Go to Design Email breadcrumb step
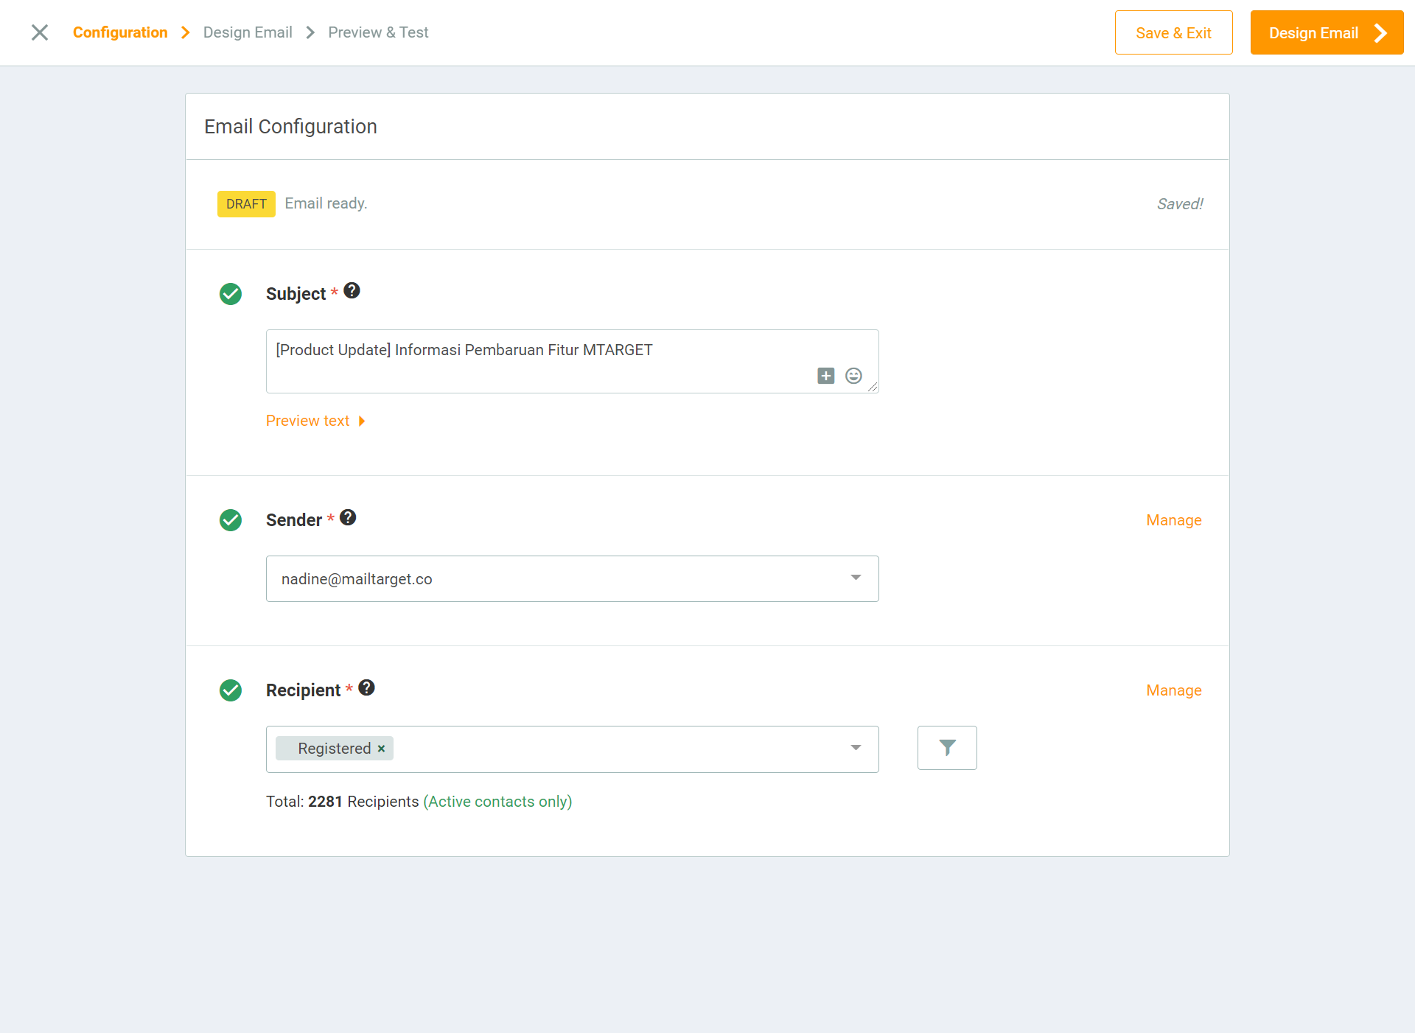The height and width of the screenshot is (1033, 1415). [248, 32]
